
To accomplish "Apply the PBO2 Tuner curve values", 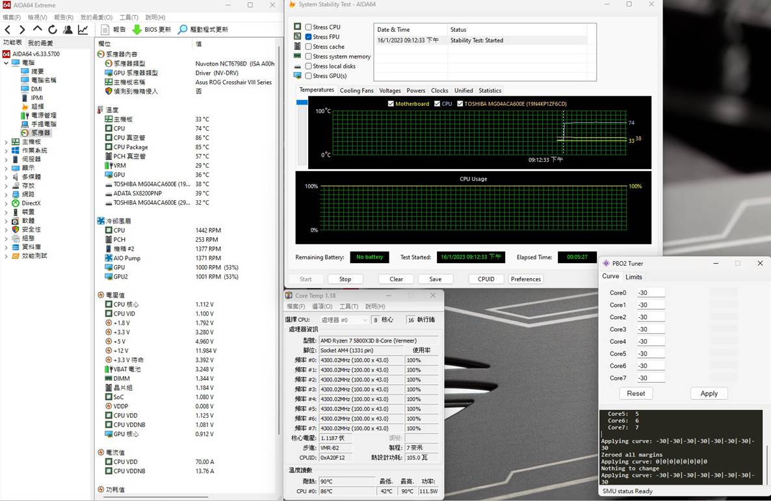I will click(709, 393).
